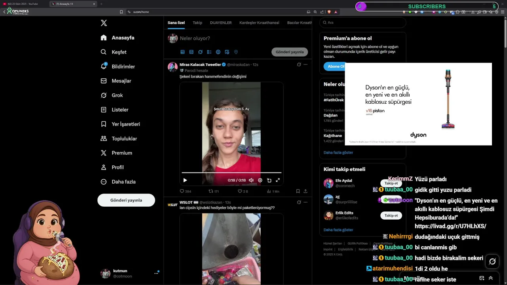Image resolution: width=507 pixels, height=285 pixels.
Task: Open Yer İşaretleri bookmarks
Action: point(120,124)
